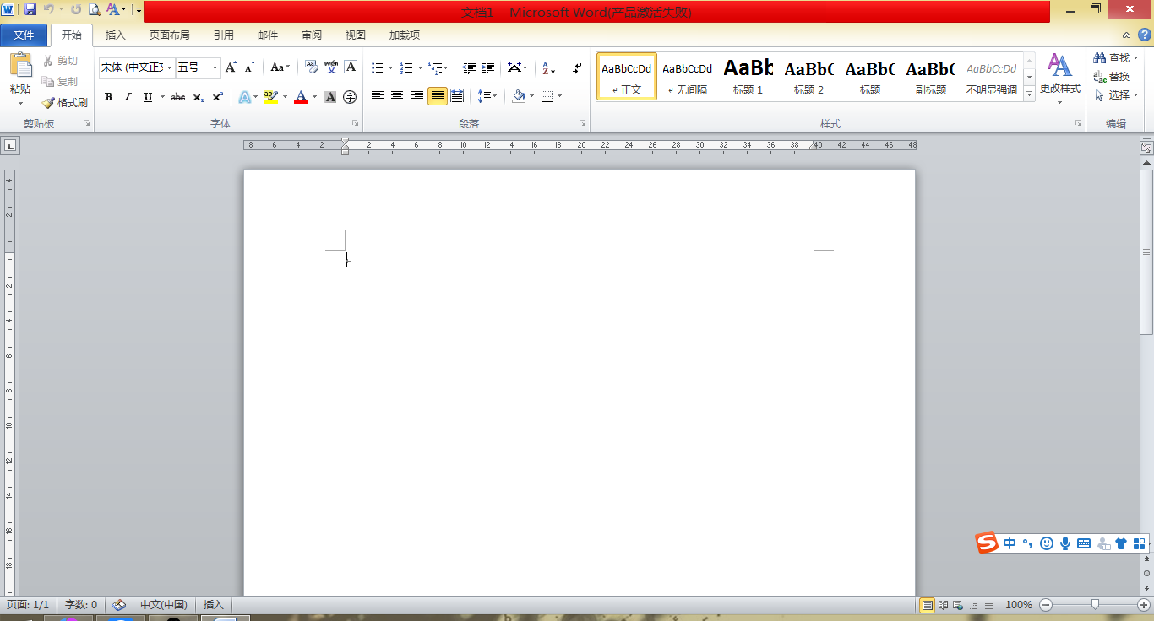Clear all formatting with the eraser icon
1154x621 pixels.
coord(311,67)
